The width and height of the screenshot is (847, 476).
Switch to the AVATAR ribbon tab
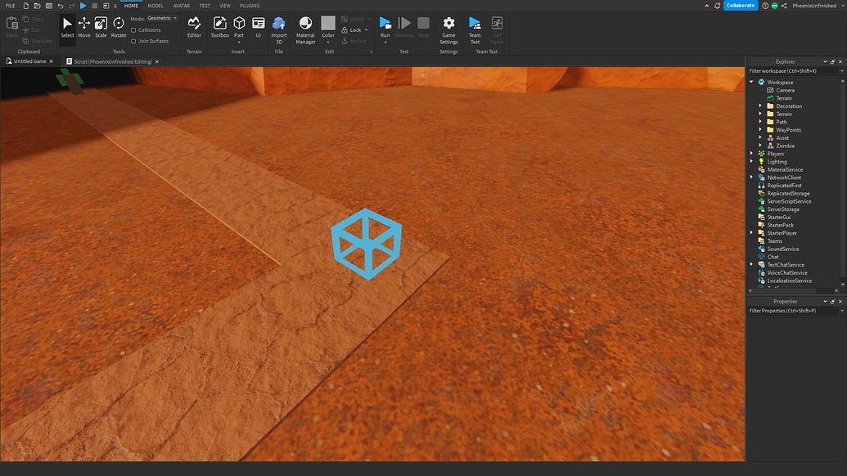pyautogui.click(x=181, y=6)
